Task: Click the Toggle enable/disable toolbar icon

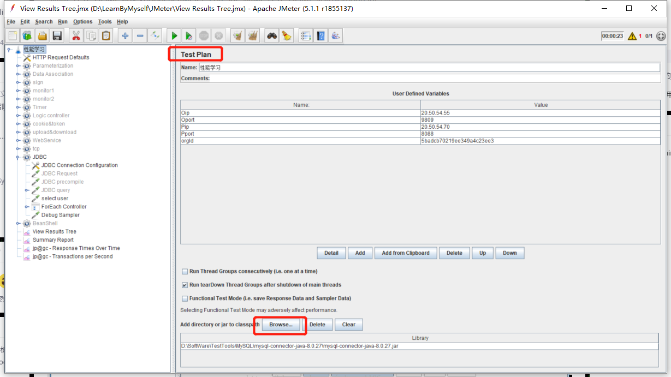Action: click(x=155, y=36)
